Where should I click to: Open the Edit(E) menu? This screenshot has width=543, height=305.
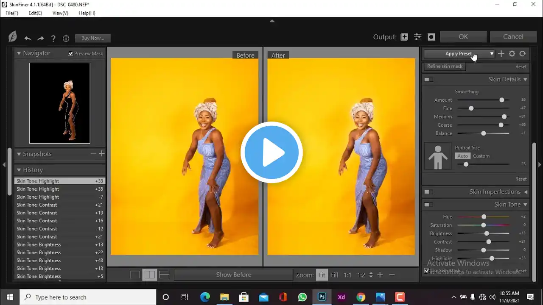coord(35,13)
